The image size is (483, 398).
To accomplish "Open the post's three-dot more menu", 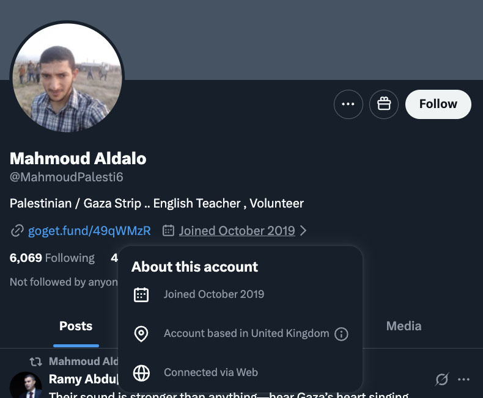I will click(464, 380).
